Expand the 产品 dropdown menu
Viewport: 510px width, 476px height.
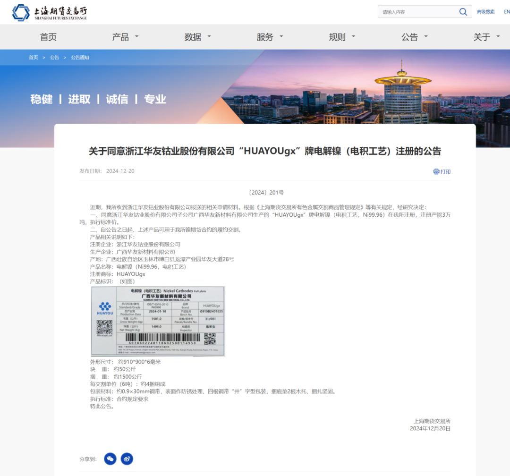point(125,37)
